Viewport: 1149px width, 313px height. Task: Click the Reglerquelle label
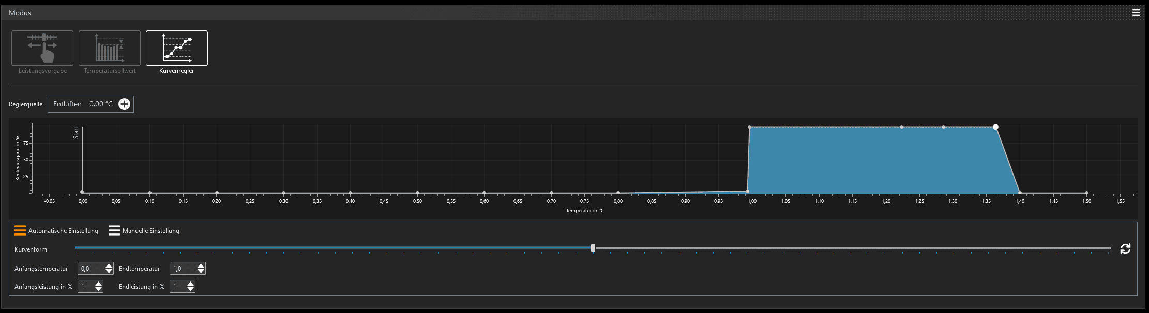26,104
